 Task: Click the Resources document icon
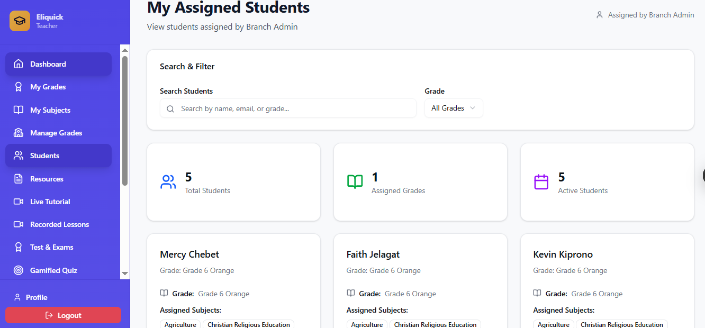tap(19, 179)
